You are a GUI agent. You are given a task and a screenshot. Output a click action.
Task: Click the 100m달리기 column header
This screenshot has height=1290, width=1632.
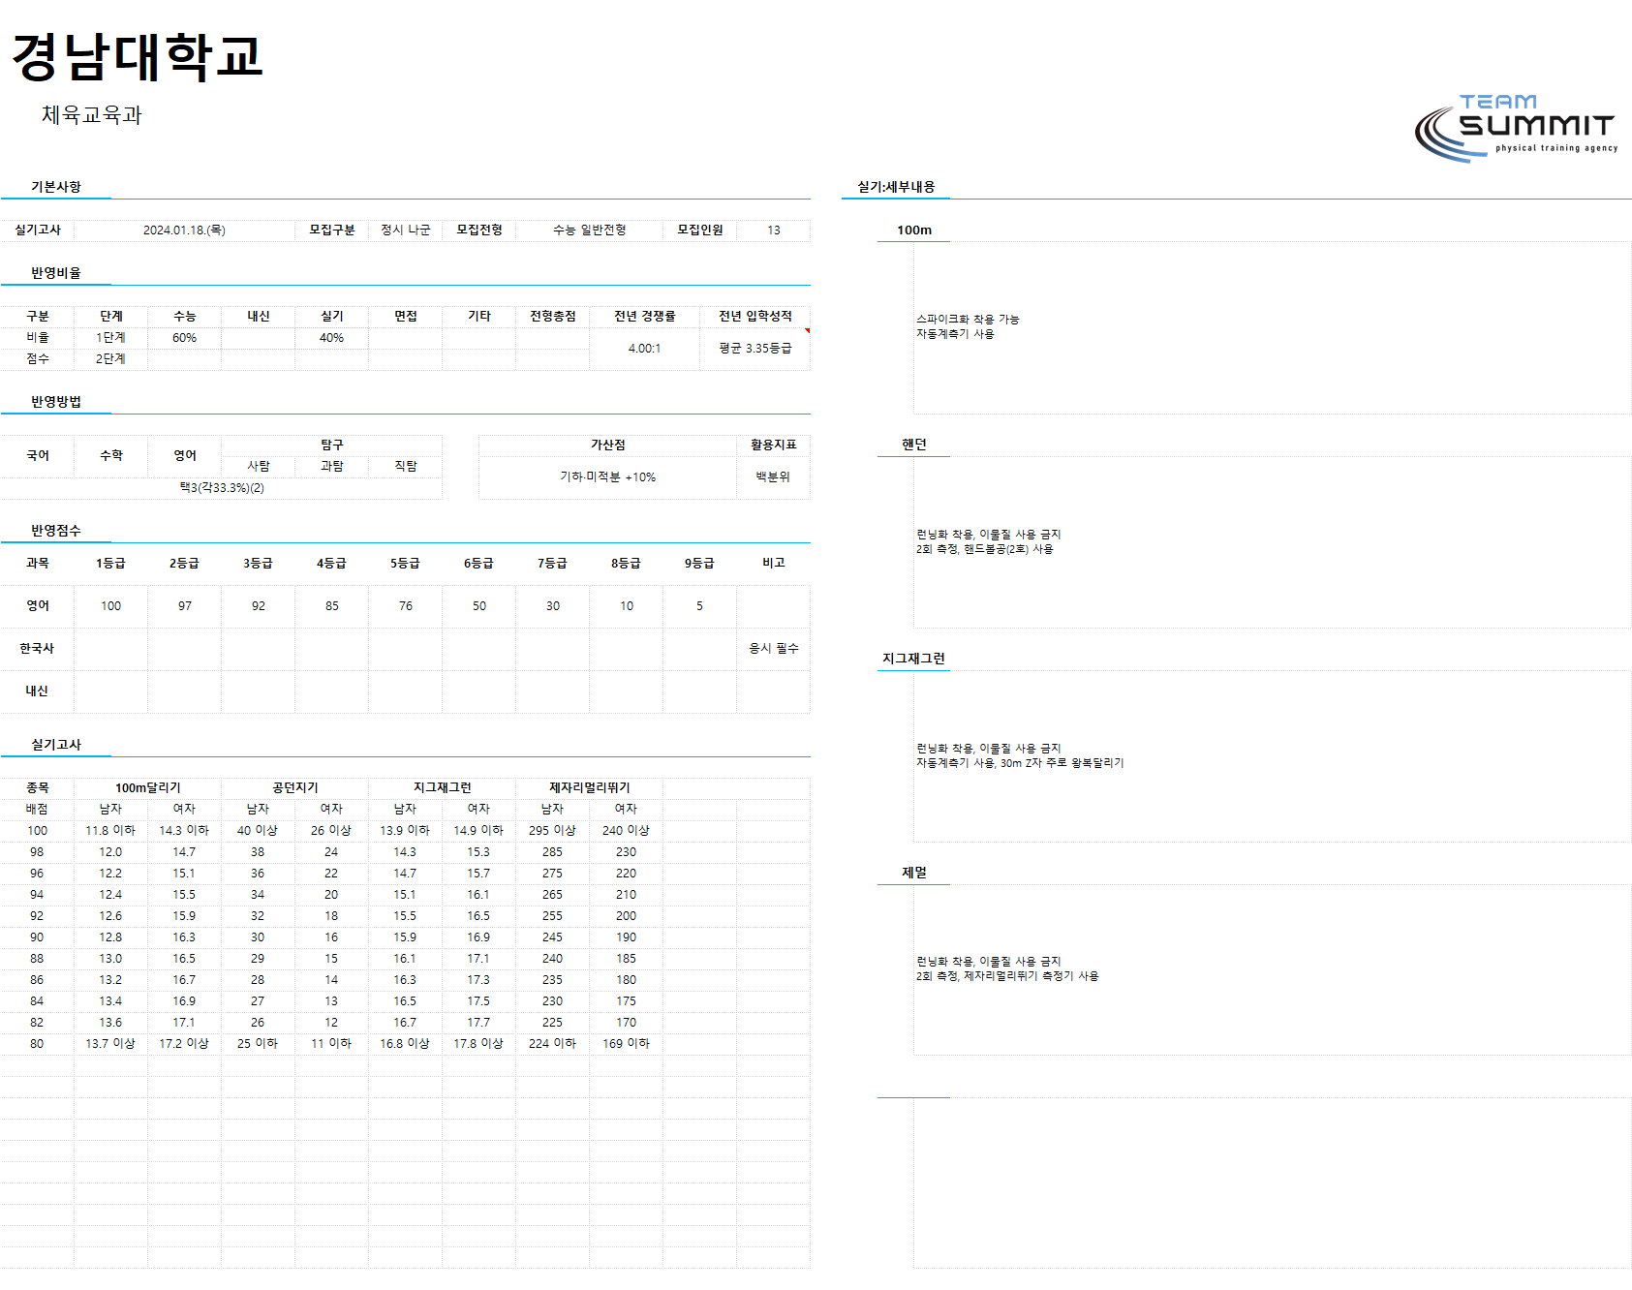click(148, 788)
